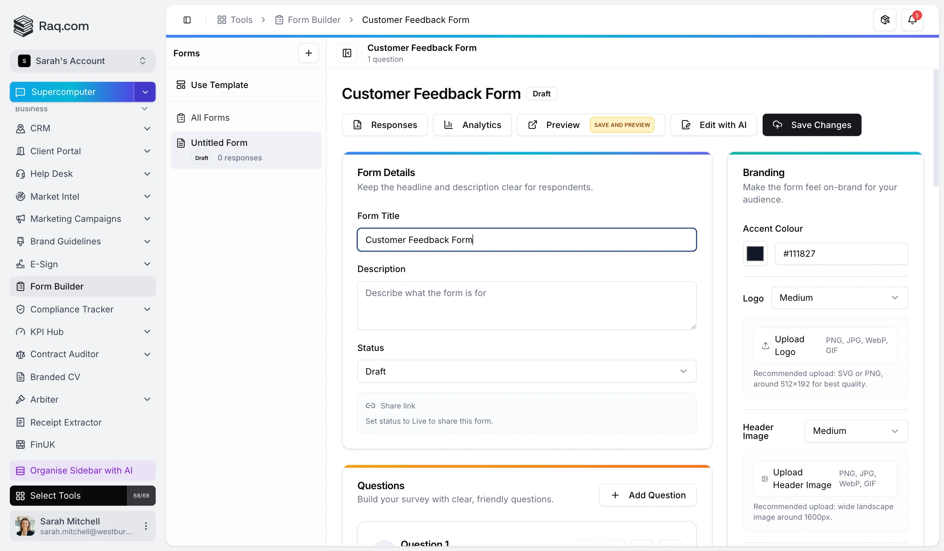This screenshot has width=944, height=551.
Task: Click the package box icon beside notifications
Action: tap(885, 20)
